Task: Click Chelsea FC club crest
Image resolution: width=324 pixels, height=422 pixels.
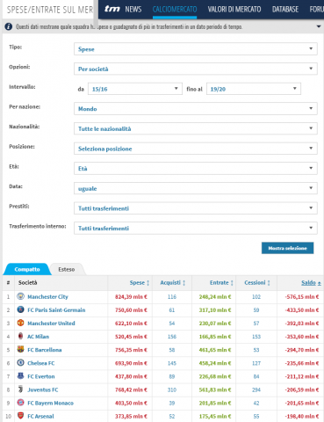Action: (x=20, y=362)
